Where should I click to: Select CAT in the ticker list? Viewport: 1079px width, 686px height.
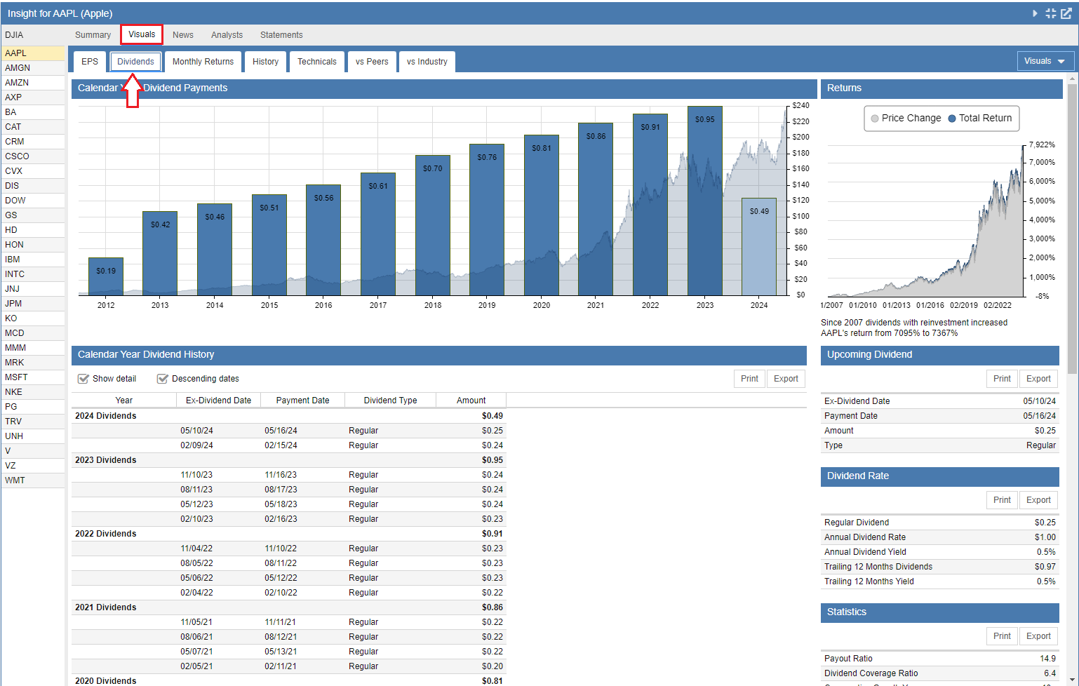tap(33, 127)
